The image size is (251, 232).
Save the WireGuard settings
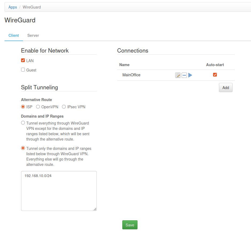click(x=130, y=225)
